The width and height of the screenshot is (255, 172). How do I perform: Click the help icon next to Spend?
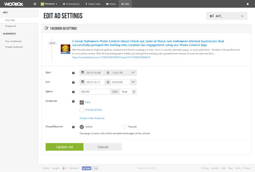[73, 92]
